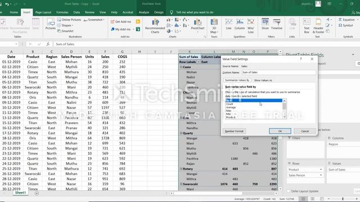Click calculation list scroll down arrow
360x202 pixels.
284,117
